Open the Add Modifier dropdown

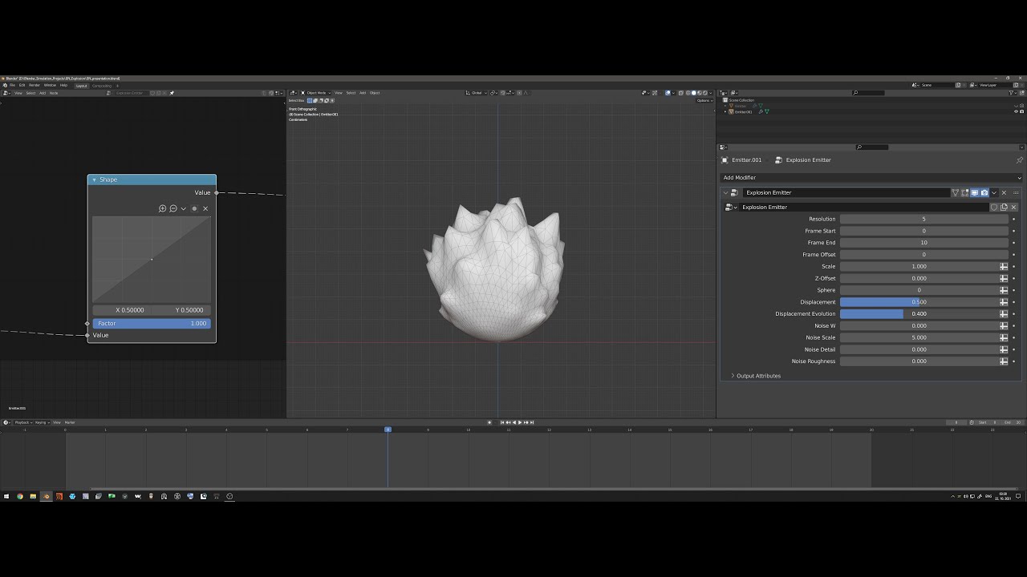(871, 178)
